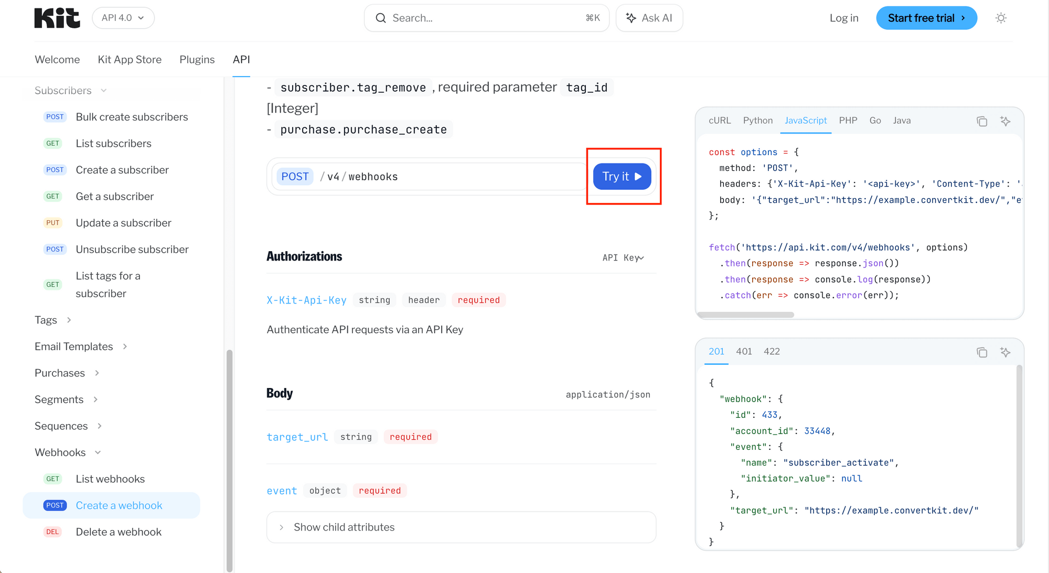Click the Search field
Viewport: 1049px width, 573px height.
tap(487, 18)
